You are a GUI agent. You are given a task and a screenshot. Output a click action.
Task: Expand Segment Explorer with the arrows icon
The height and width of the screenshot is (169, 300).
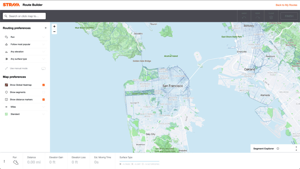tap(296, 149)
